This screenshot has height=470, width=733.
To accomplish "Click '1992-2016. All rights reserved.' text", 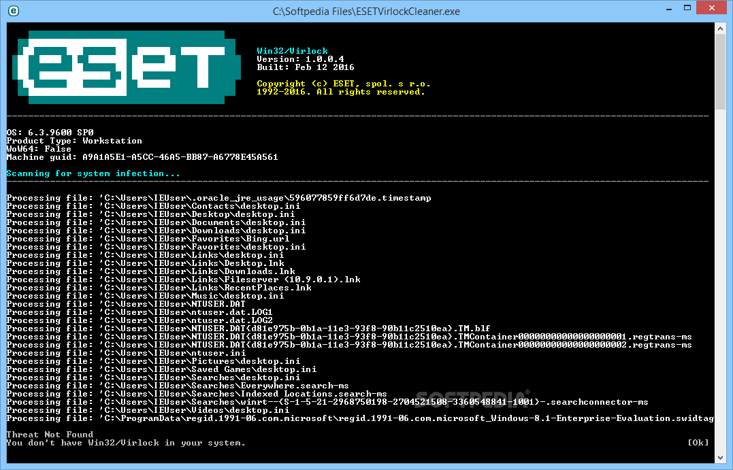I will pos(341,92).
